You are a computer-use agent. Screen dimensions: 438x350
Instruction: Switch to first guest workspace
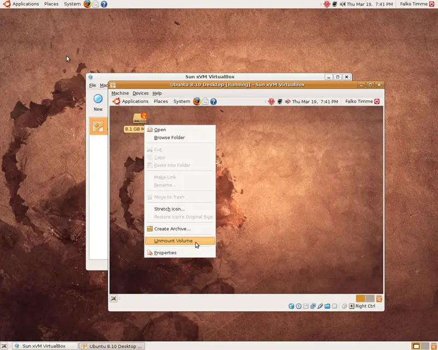360,299
